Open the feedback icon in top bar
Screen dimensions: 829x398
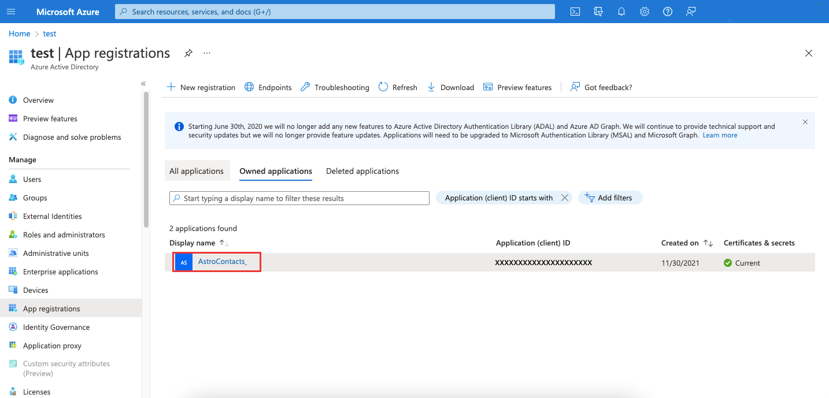[691, 12]
